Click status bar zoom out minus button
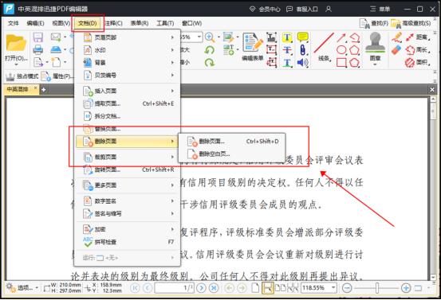Viewport: 441px width, 300px height. 347,288
